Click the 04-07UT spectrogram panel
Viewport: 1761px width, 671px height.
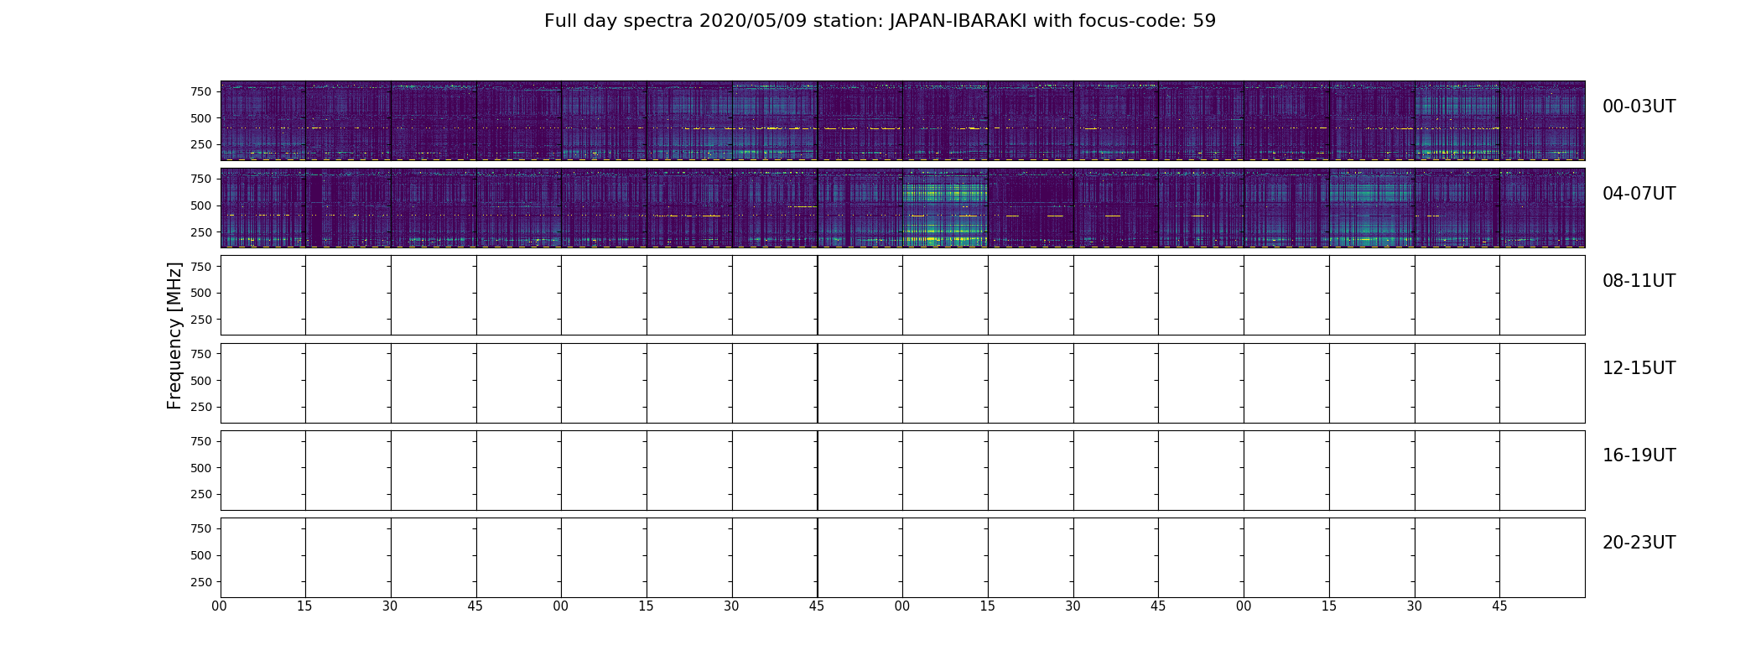(902, 208)
